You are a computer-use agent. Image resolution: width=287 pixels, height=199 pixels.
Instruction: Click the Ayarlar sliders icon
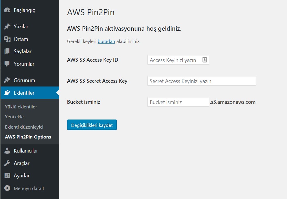pos(7,176)
